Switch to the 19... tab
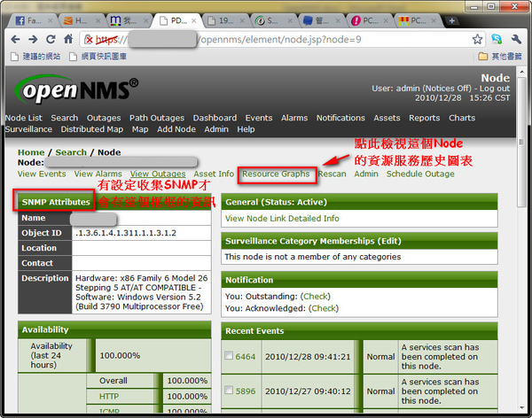 coord(225,20)
